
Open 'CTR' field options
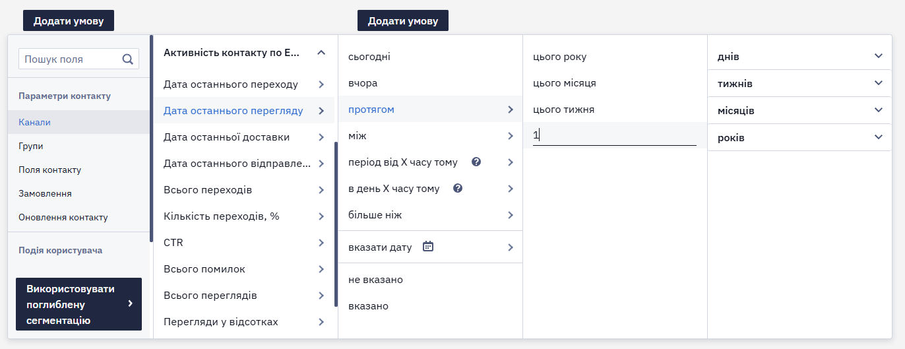(244, 243)
